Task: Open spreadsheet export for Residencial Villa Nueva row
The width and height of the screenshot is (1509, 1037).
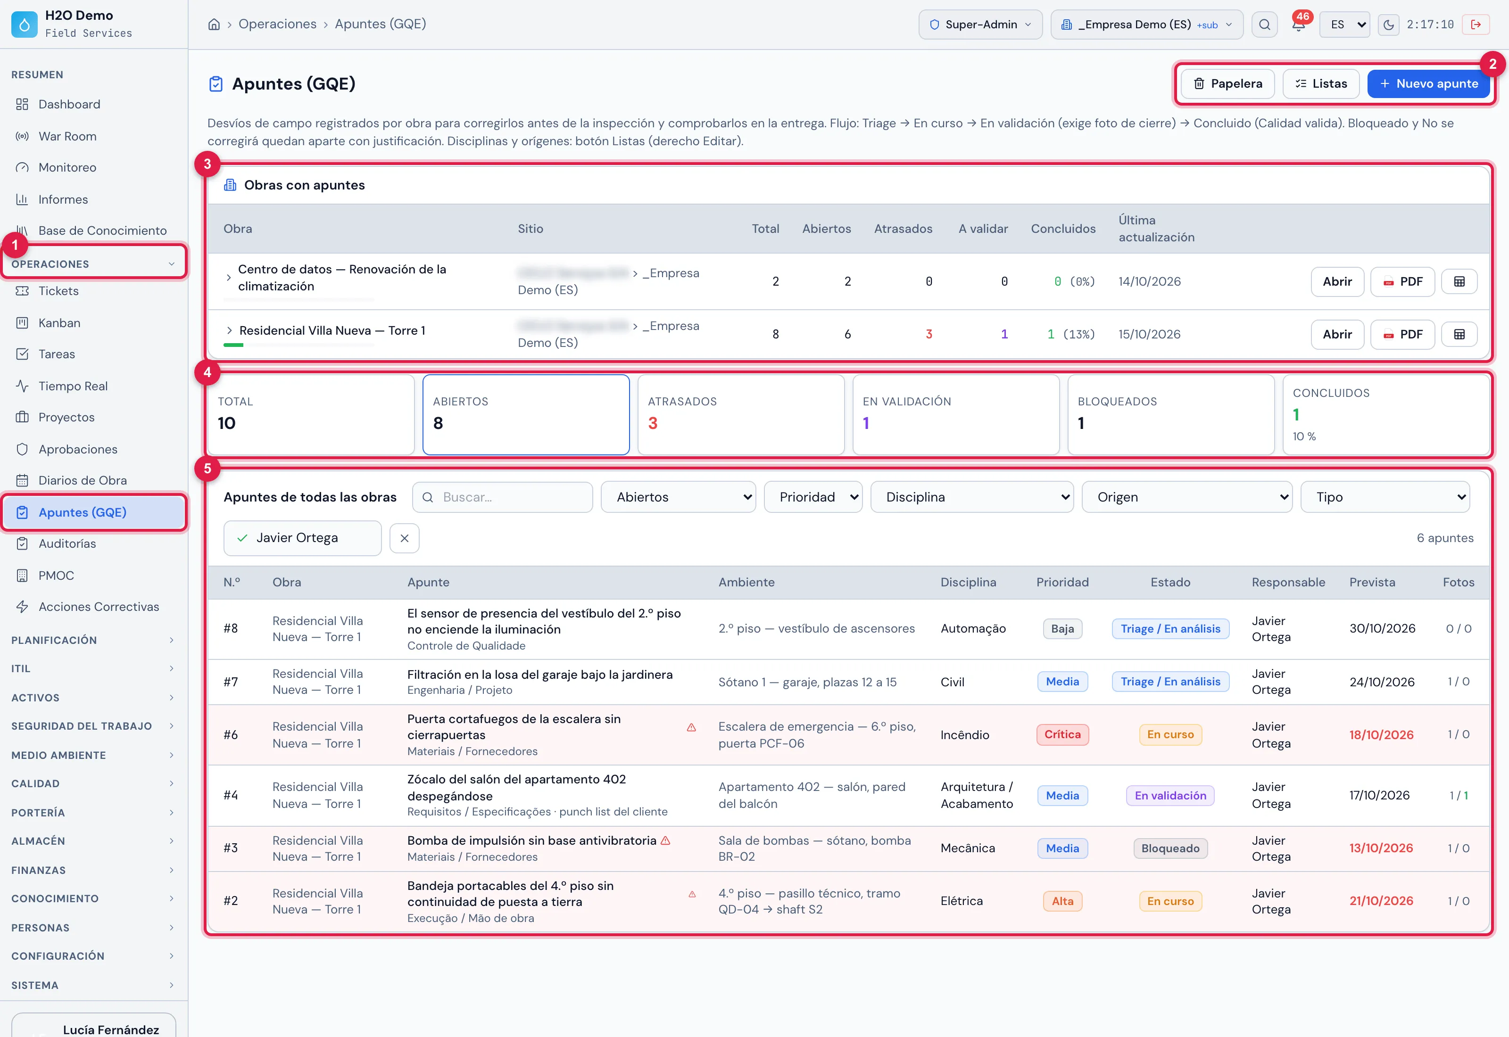Action: (x=1459, y=334)
